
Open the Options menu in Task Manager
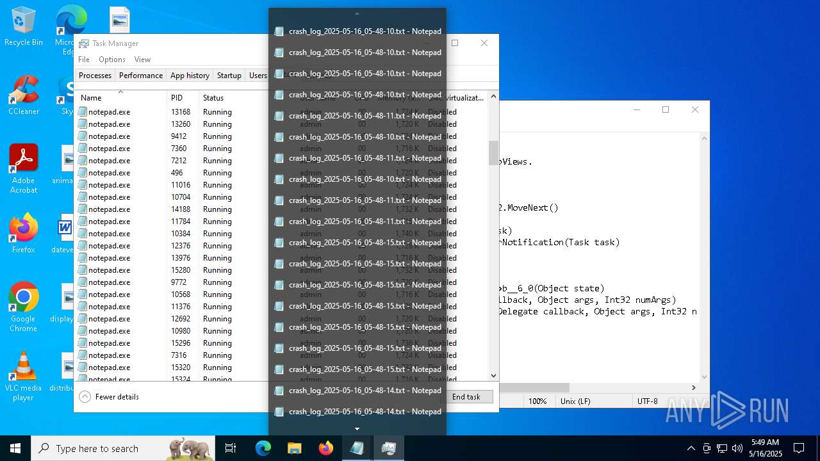coord(112,60)
